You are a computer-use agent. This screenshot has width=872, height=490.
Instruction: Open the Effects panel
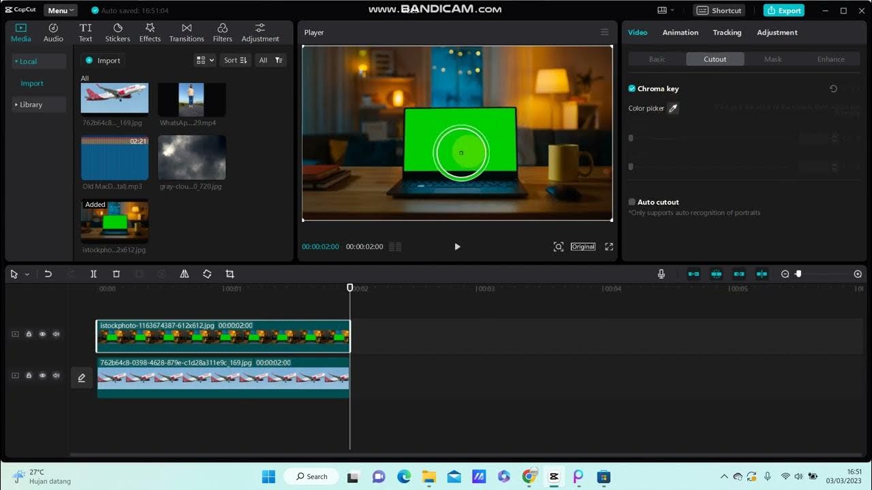[x=150, y=32]
